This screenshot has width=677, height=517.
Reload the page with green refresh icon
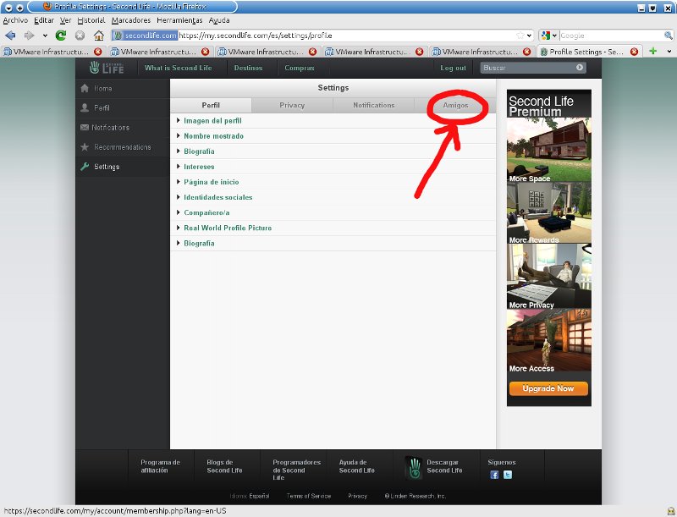(x=61, y=36)
